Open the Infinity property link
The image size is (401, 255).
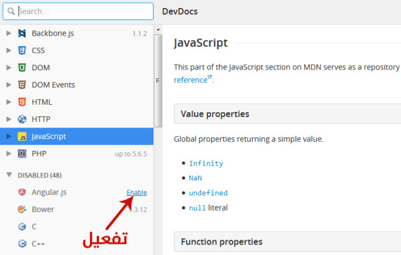(x=206, y=163)
